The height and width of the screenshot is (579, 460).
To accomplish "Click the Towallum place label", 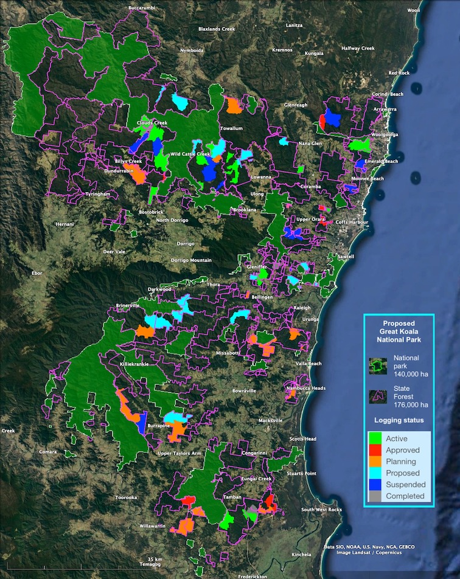I will pos(231,128).
